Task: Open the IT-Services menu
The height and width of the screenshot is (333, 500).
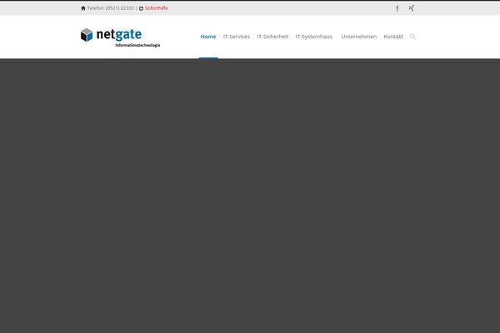Action: (x=237, y=37)
